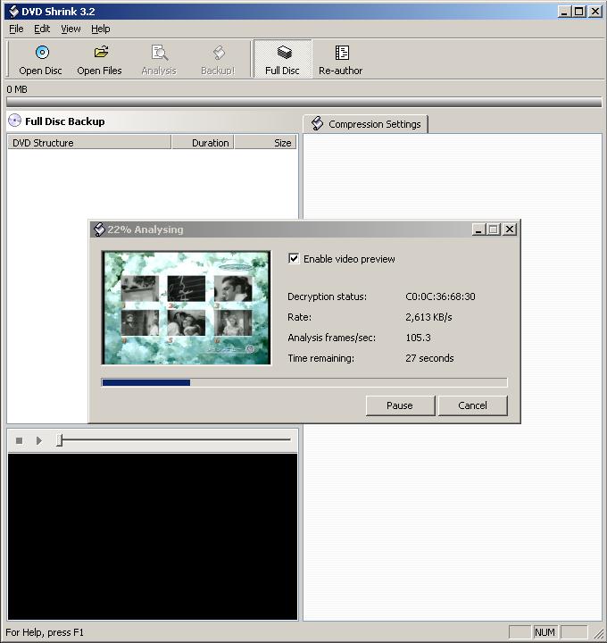Image resolution: width=607 pixels, height=643 pixels.
Task: Click the play button in preview panel
Action: pyautogui.click(x=39, y=440)
